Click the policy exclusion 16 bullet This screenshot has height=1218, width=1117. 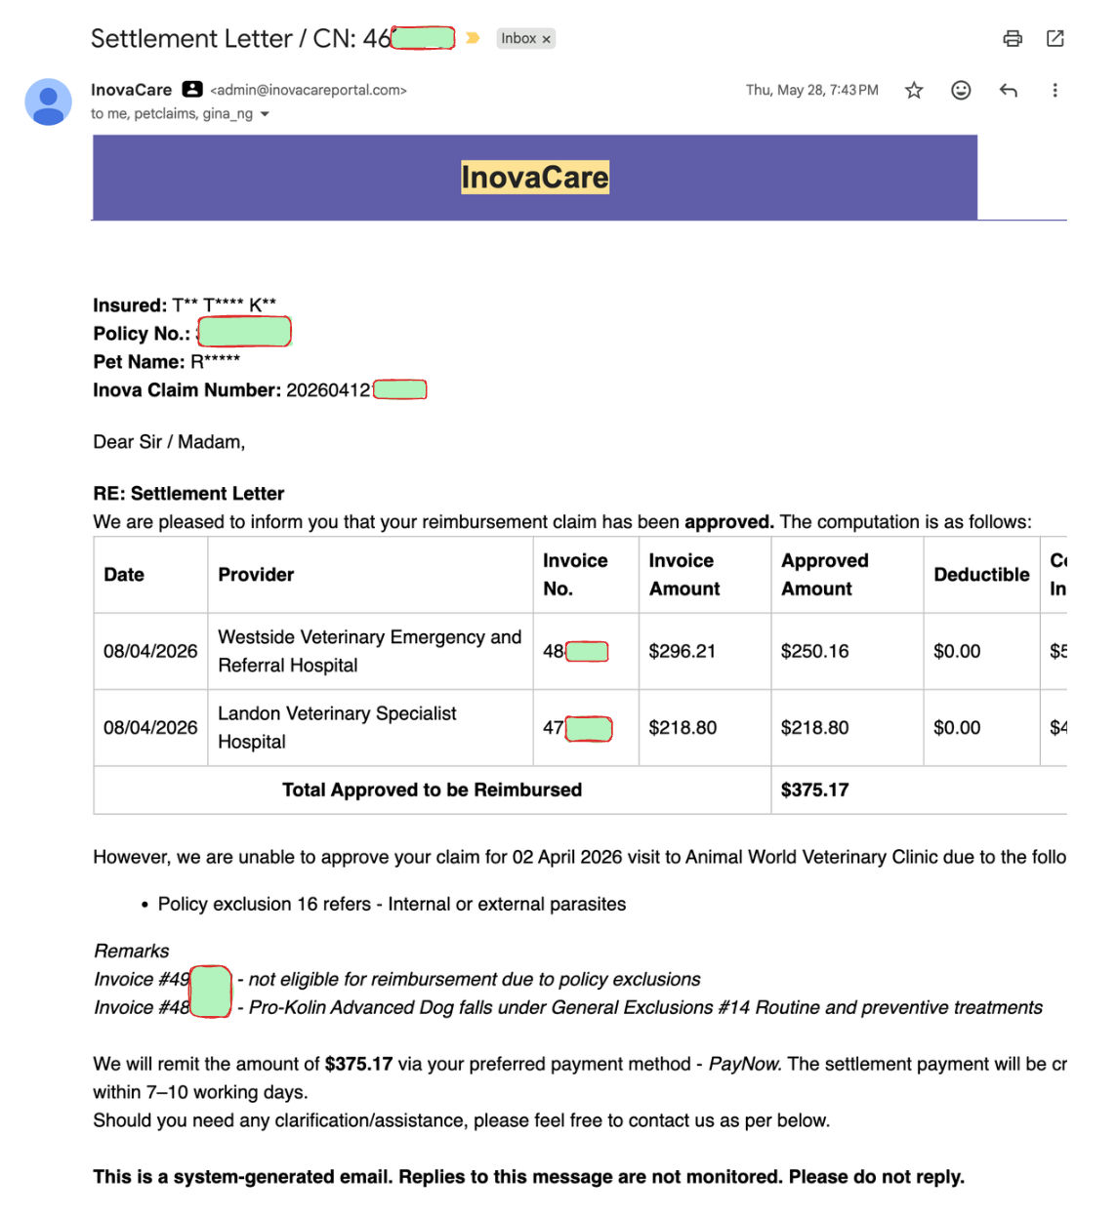392,904
